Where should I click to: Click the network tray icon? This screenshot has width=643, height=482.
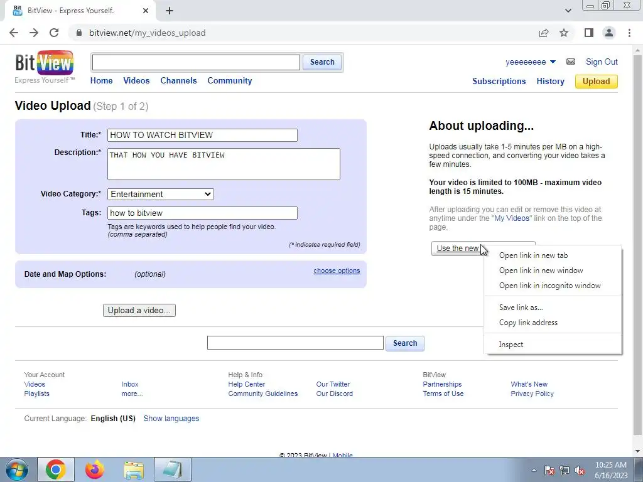[x=565, y=471]
